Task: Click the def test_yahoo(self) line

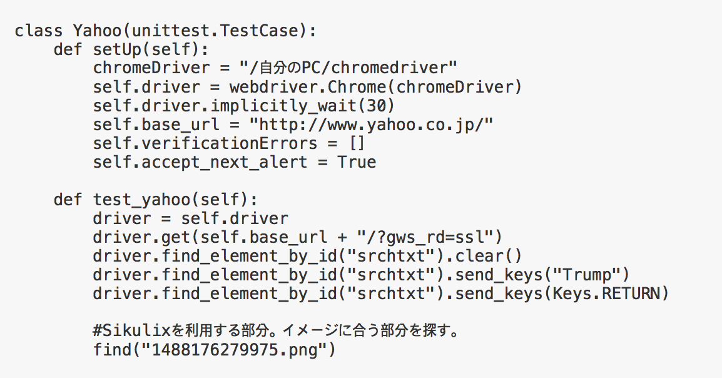Action: (156, 200)
